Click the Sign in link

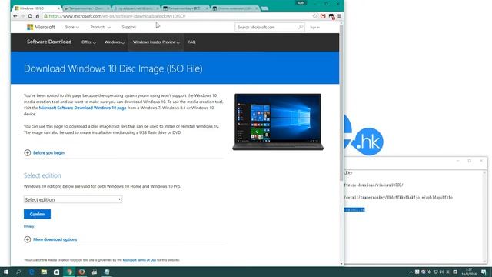pos(314,28)
